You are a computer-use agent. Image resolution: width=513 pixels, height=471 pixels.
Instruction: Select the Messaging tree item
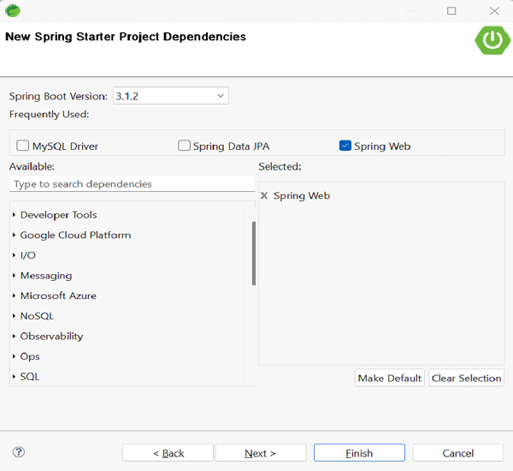click(46, 276)
